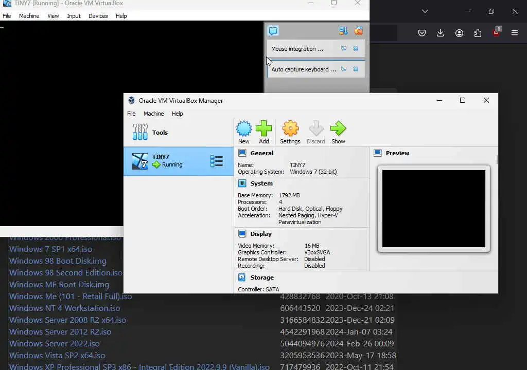This screenshot has height=370, width=527.
Task: Click the delete all notifications icon
Action: pos(359,31)
